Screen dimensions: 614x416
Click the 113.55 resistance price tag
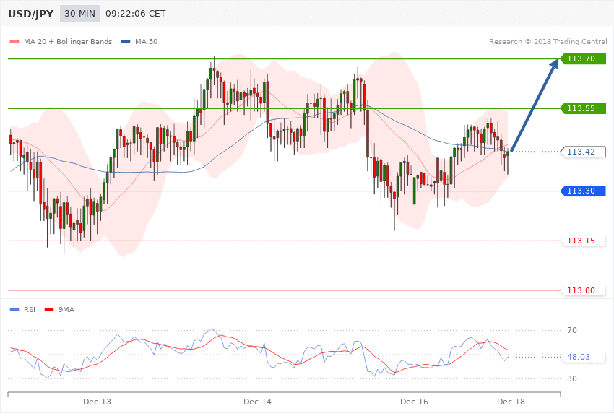[x=583, y=108]
